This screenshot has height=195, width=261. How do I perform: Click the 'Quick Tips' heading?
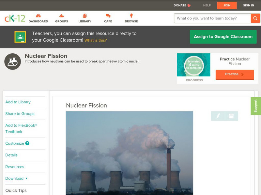point(16,190)
